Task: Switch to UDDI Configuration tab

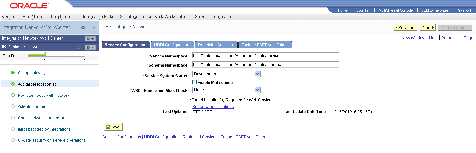Action: tap(172, 45)
